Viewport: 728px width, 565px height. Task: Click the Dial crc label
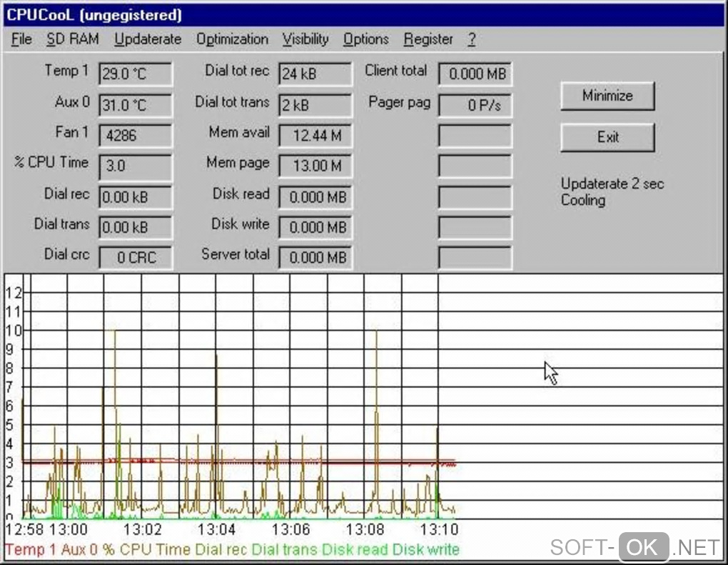(66, 254)
